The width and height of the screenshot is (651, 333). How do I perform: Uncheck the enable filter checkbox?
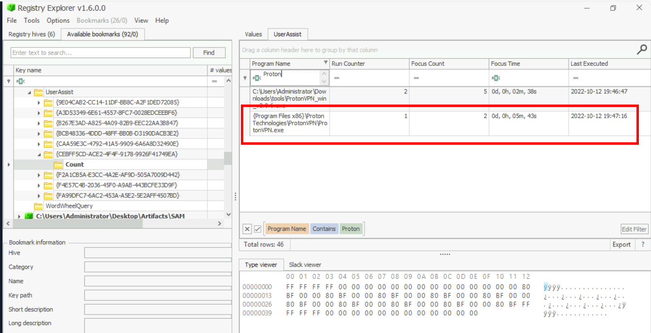tap(258, 229)
